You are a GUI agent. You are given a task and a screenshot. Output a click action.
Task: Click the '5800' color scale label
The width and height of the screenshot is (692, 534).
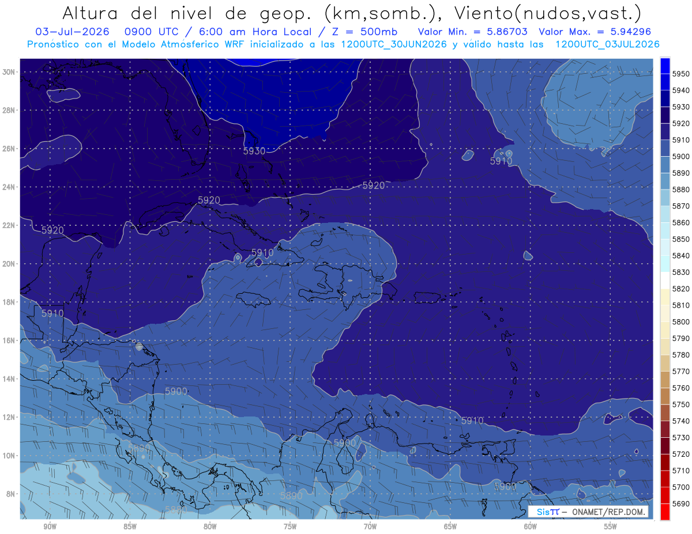click(x=681, y=321)
